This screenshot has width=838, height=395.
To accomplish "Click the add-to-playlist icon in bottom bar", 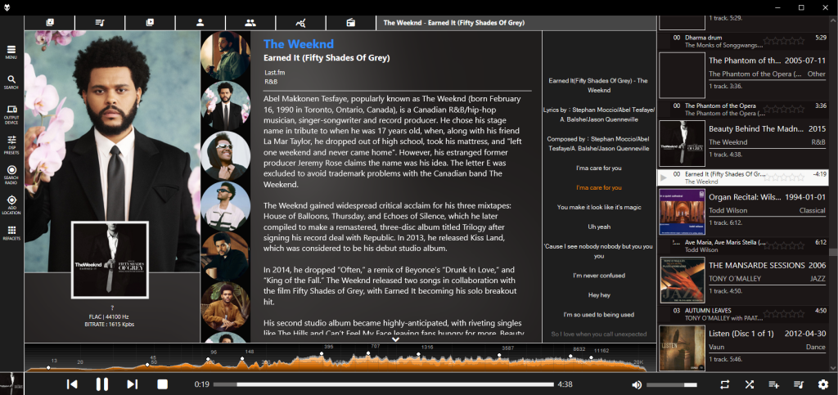I will click(774, 384).
